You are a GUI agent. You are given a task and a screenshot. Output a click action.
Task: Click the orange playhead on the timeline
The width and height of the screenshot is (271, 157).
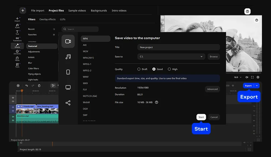click(x=22, y=91)
